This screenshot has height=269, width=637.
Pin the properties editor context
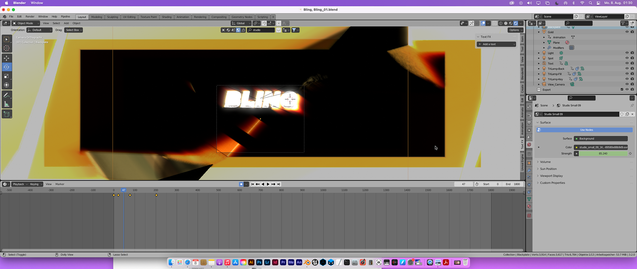point(632,106)
